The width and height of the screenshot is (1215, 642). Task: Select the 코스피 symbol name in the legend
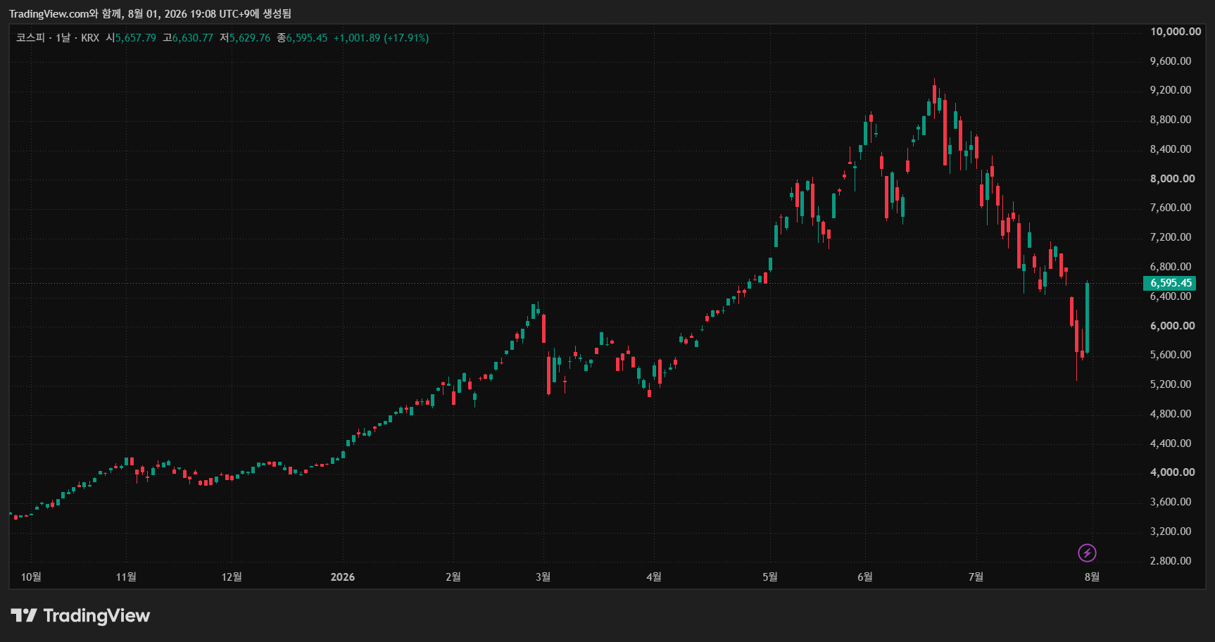click(x=30, y=38)
